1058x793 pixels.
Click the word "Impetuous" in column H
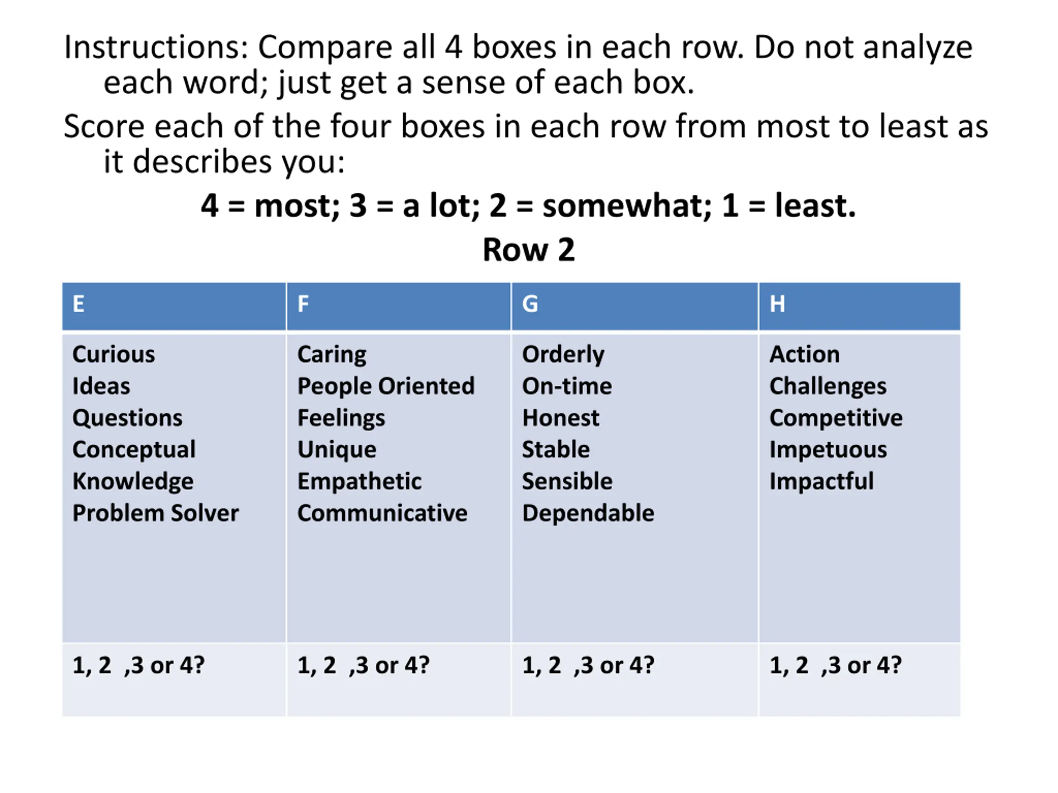click(x=828, y=450)
